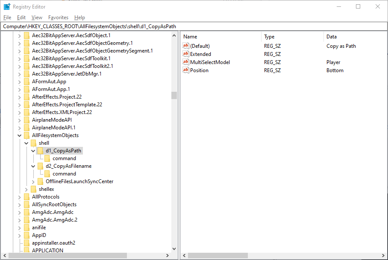Screen dimensions: 388x260
Task: Select the Position value string icon
Action: click(186, 70)
